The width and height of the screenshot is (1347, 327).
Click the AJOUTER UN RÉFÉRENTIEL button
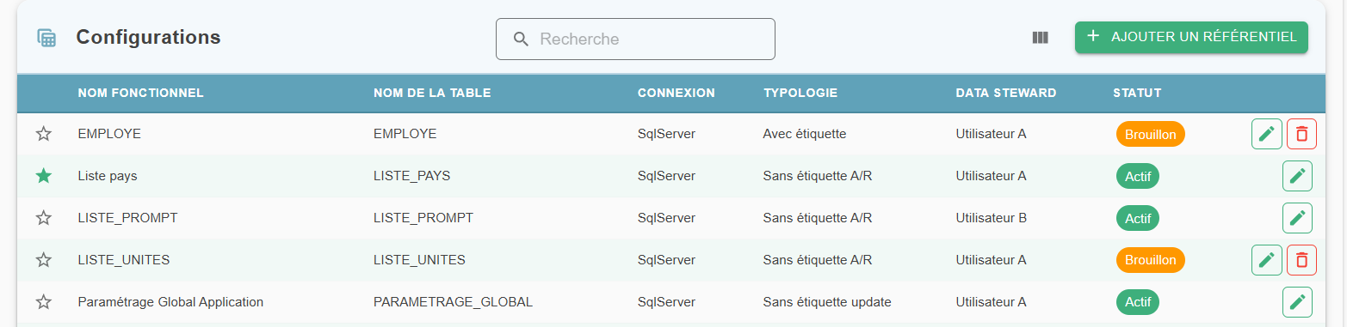[1191, 37]
